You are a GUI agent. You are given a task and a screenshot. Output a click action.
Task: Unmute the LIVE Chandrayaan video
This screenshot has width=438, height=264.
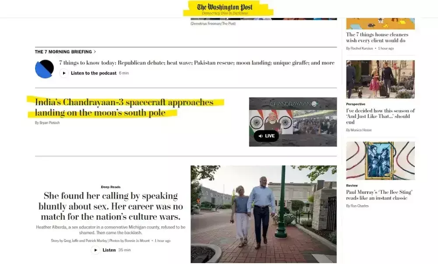[x=266, y=136]
